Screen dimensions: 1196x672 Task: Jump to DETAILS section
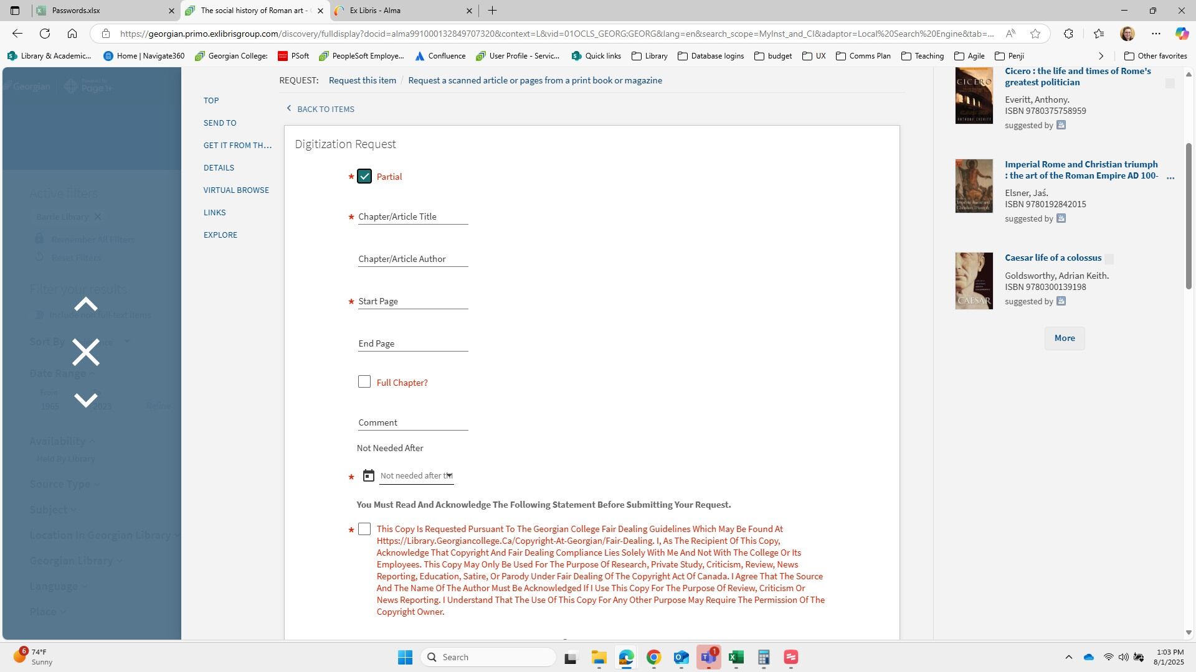[x=219, y=168]
